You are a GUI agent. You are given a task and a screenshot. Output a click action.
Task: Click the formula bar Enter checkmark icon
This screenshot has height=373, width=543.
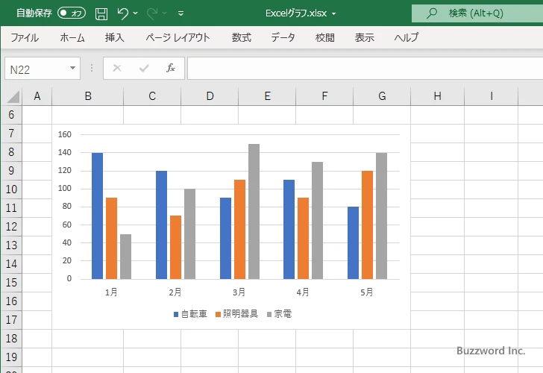[144, 68]
